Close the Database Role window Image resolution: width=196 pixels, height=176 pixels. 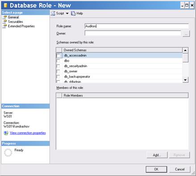coord(192,5)
